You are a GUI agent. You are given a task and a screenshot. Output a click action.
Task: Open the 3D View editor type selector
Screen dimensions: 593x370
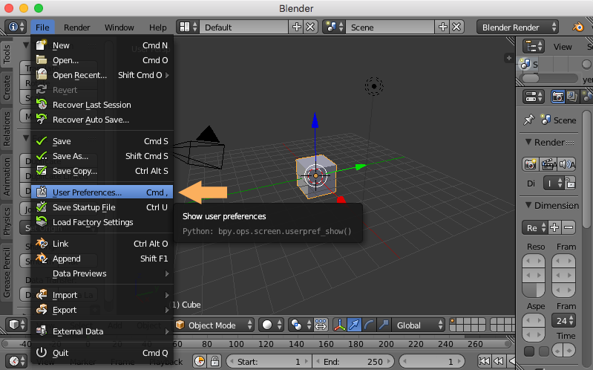tap(17, 325)
